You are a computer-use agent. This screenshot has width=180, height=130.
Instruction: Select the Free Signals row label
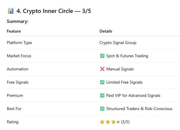(18, 82)
